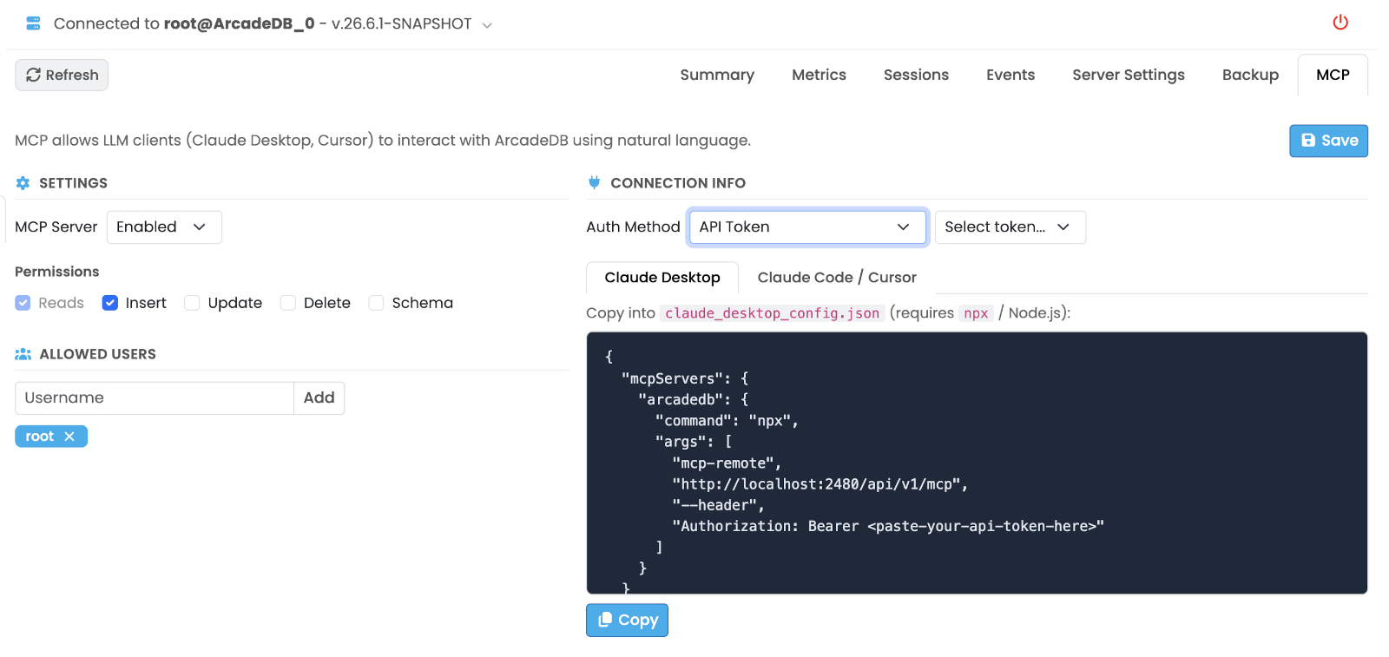Click the root@ArcadeDB_0 connection text
The height and width of the screenshot is (657, 1389).
pos(240,24)
